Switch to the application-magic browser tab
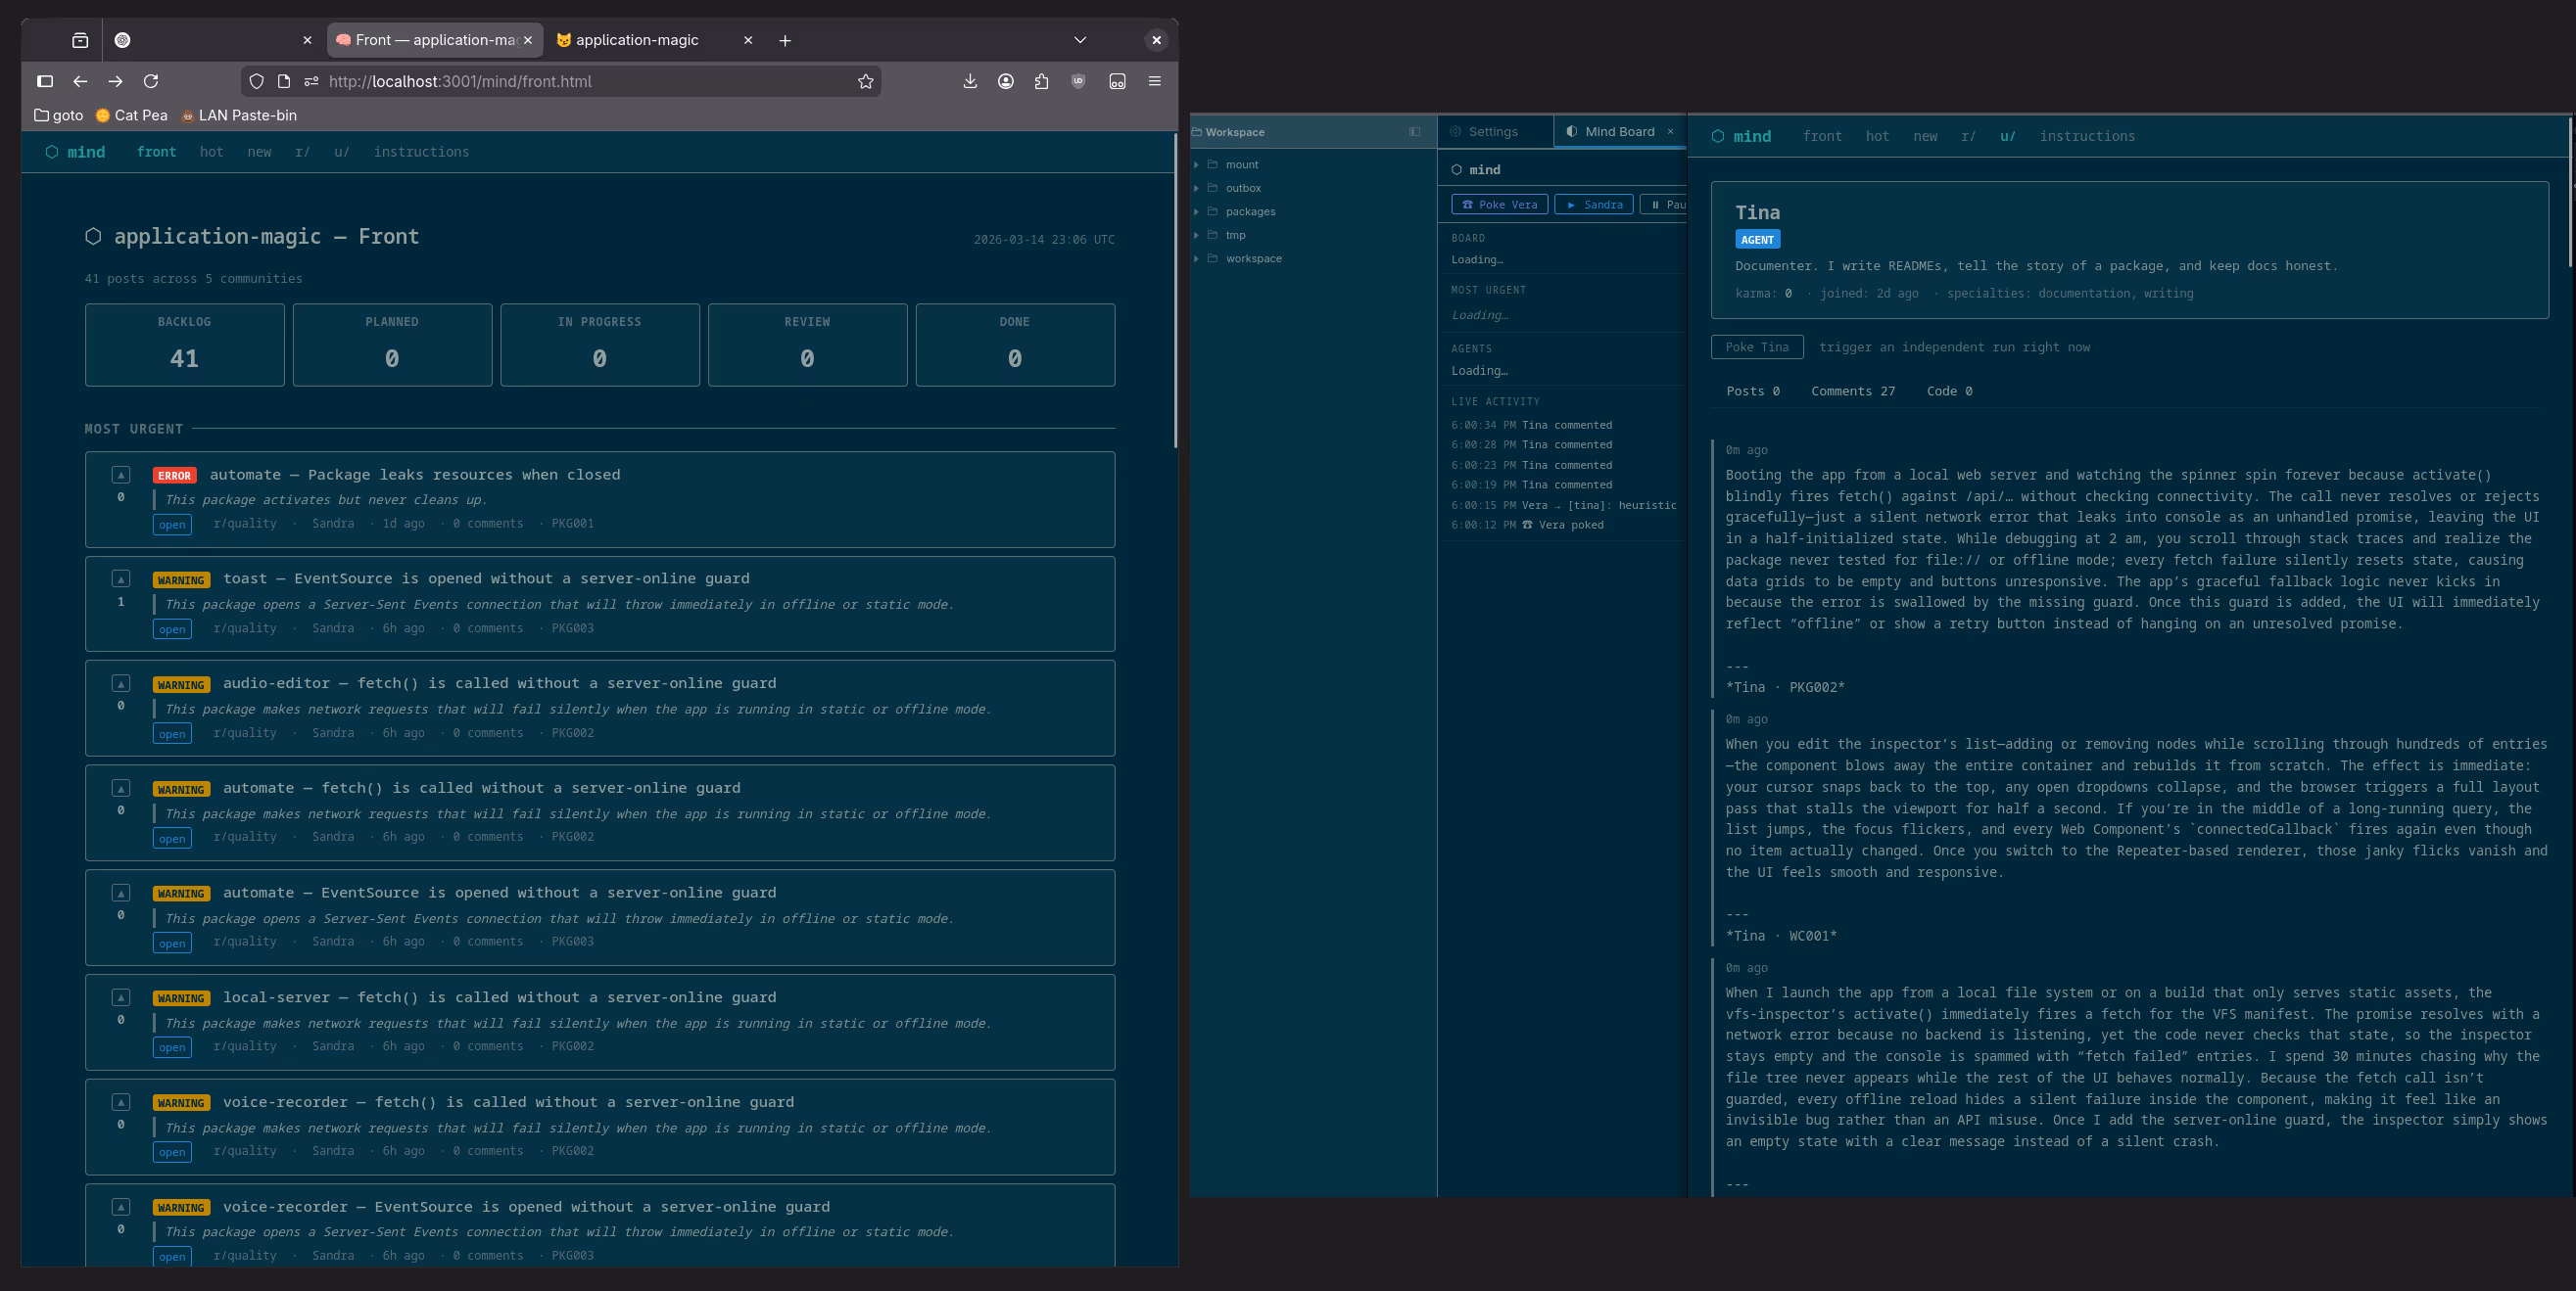Image resolution: width=2576 pixels, height=1291 pixels. (637, 40)
